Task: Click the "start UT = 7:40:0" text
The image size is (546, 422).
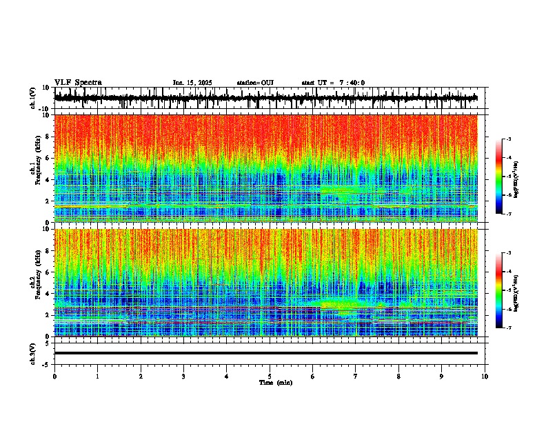Action: tap(333, 83)
